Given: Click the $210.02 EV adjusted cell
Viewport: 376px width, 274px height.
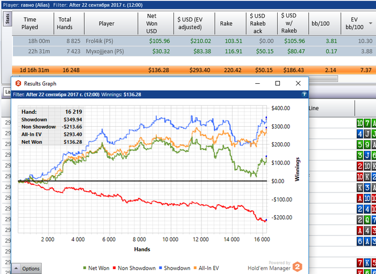Looking at the screenshot, I should point(201,41).
